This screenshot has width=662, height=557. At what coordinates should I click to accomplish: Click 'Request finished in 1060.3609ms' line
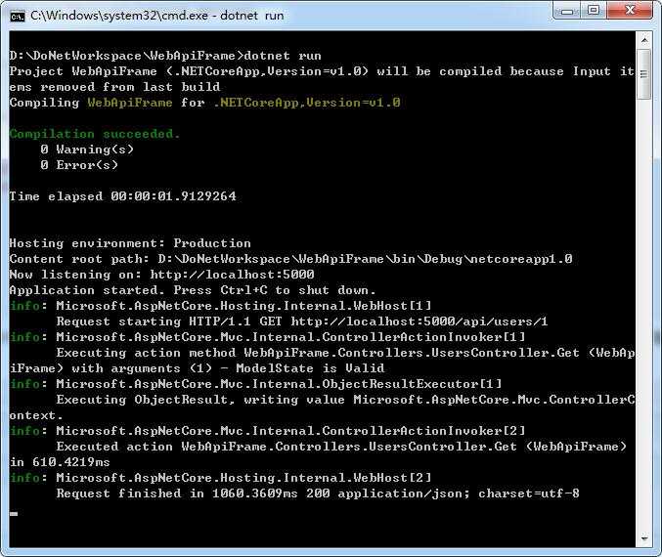tap(318, 493)
